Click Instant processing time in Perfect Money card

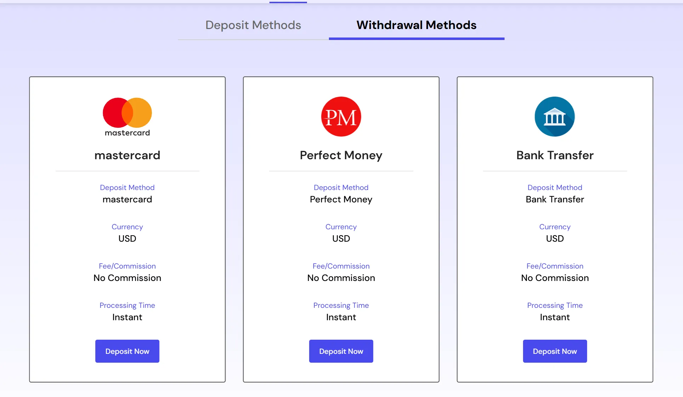[x=341, y=317]
